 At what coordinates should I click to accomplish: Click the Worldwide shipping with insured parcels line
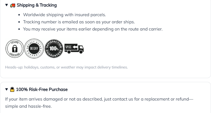tap(65, 15)
